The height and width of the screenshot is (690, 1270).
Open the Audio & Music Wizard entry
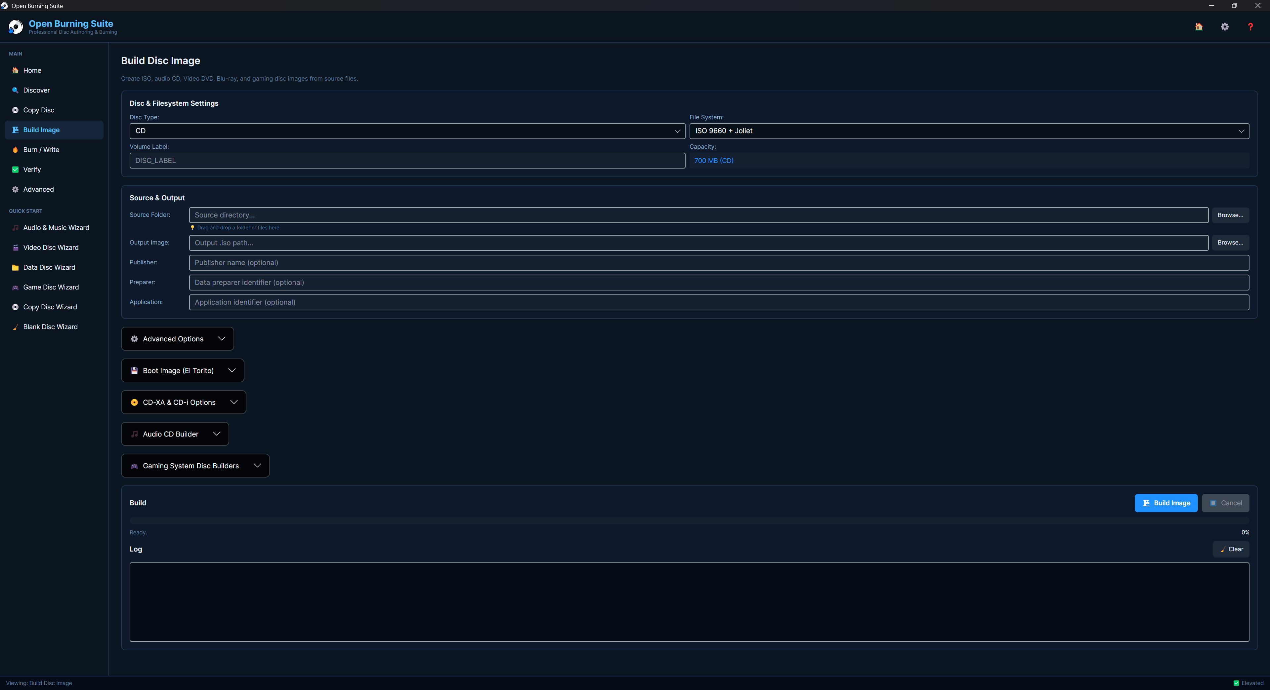(54, 228)
